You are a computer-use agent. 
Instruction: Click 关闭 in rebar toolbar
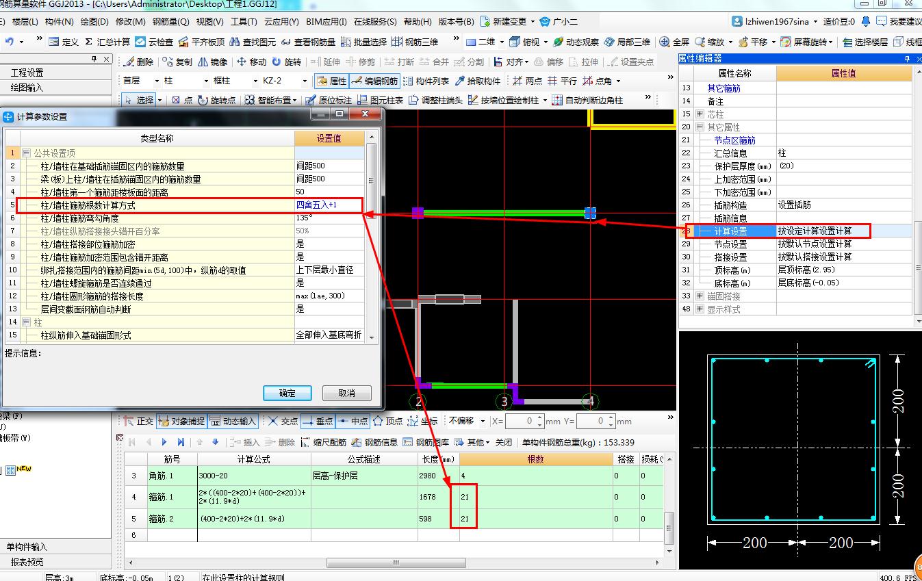[x=503, y=442]
